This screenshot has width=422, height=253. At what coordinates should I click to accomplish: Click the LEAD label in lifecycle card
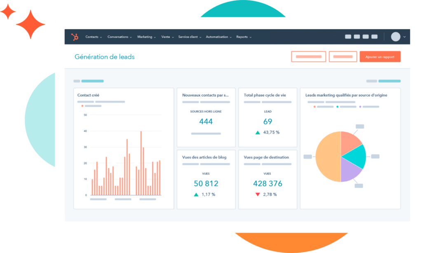click(267, 111)
